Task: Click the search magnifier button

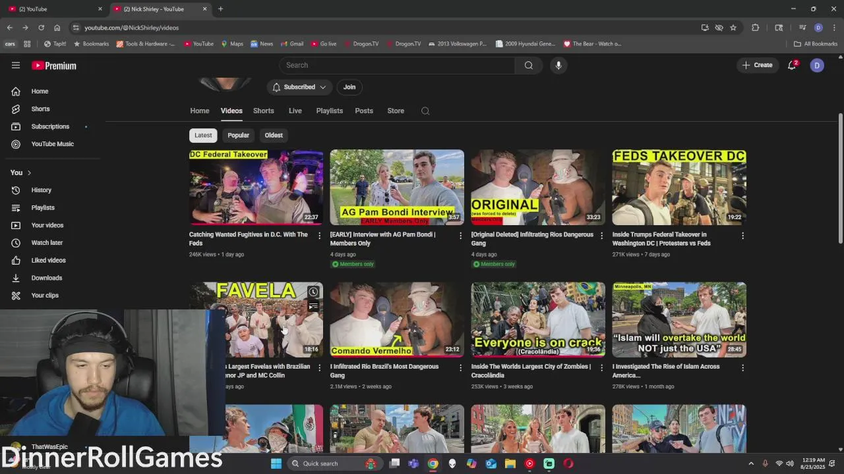Action: pyautogui.click(x=528, y=65)
